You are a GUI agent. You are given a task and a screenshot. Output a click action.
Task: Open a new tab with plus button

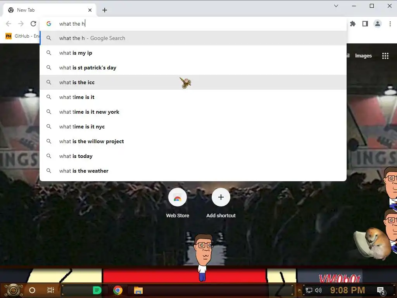105,10
